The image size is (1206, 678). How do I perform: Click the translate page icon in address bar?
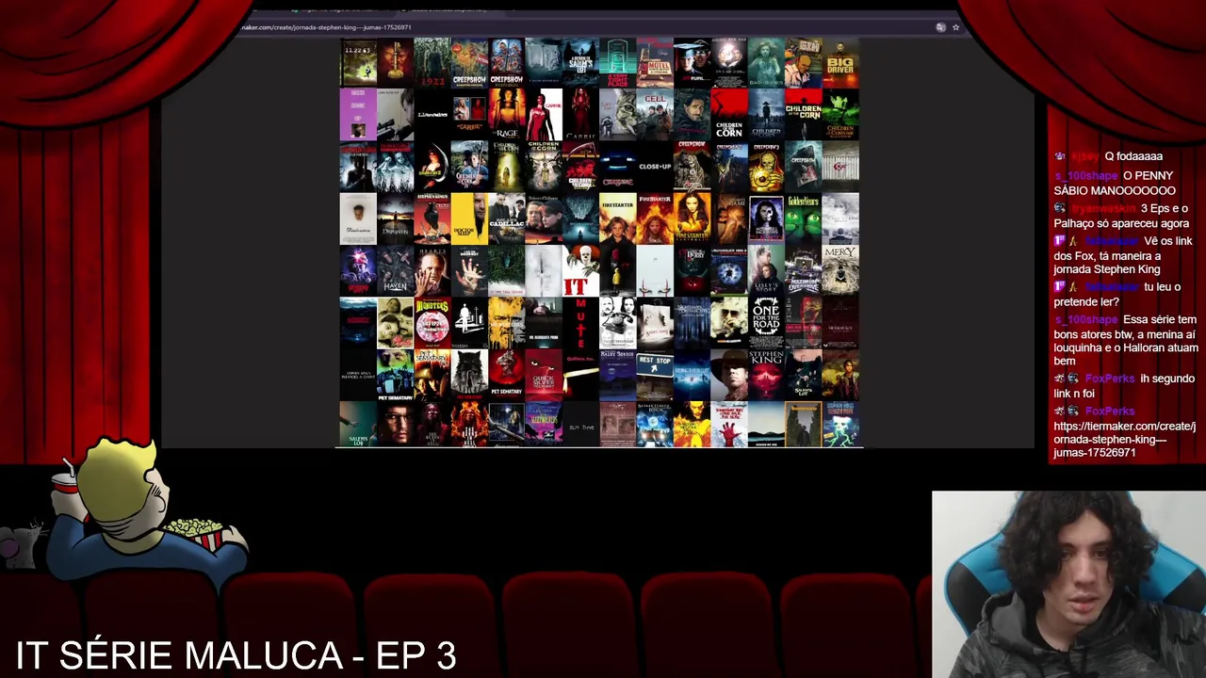[940, 27]
